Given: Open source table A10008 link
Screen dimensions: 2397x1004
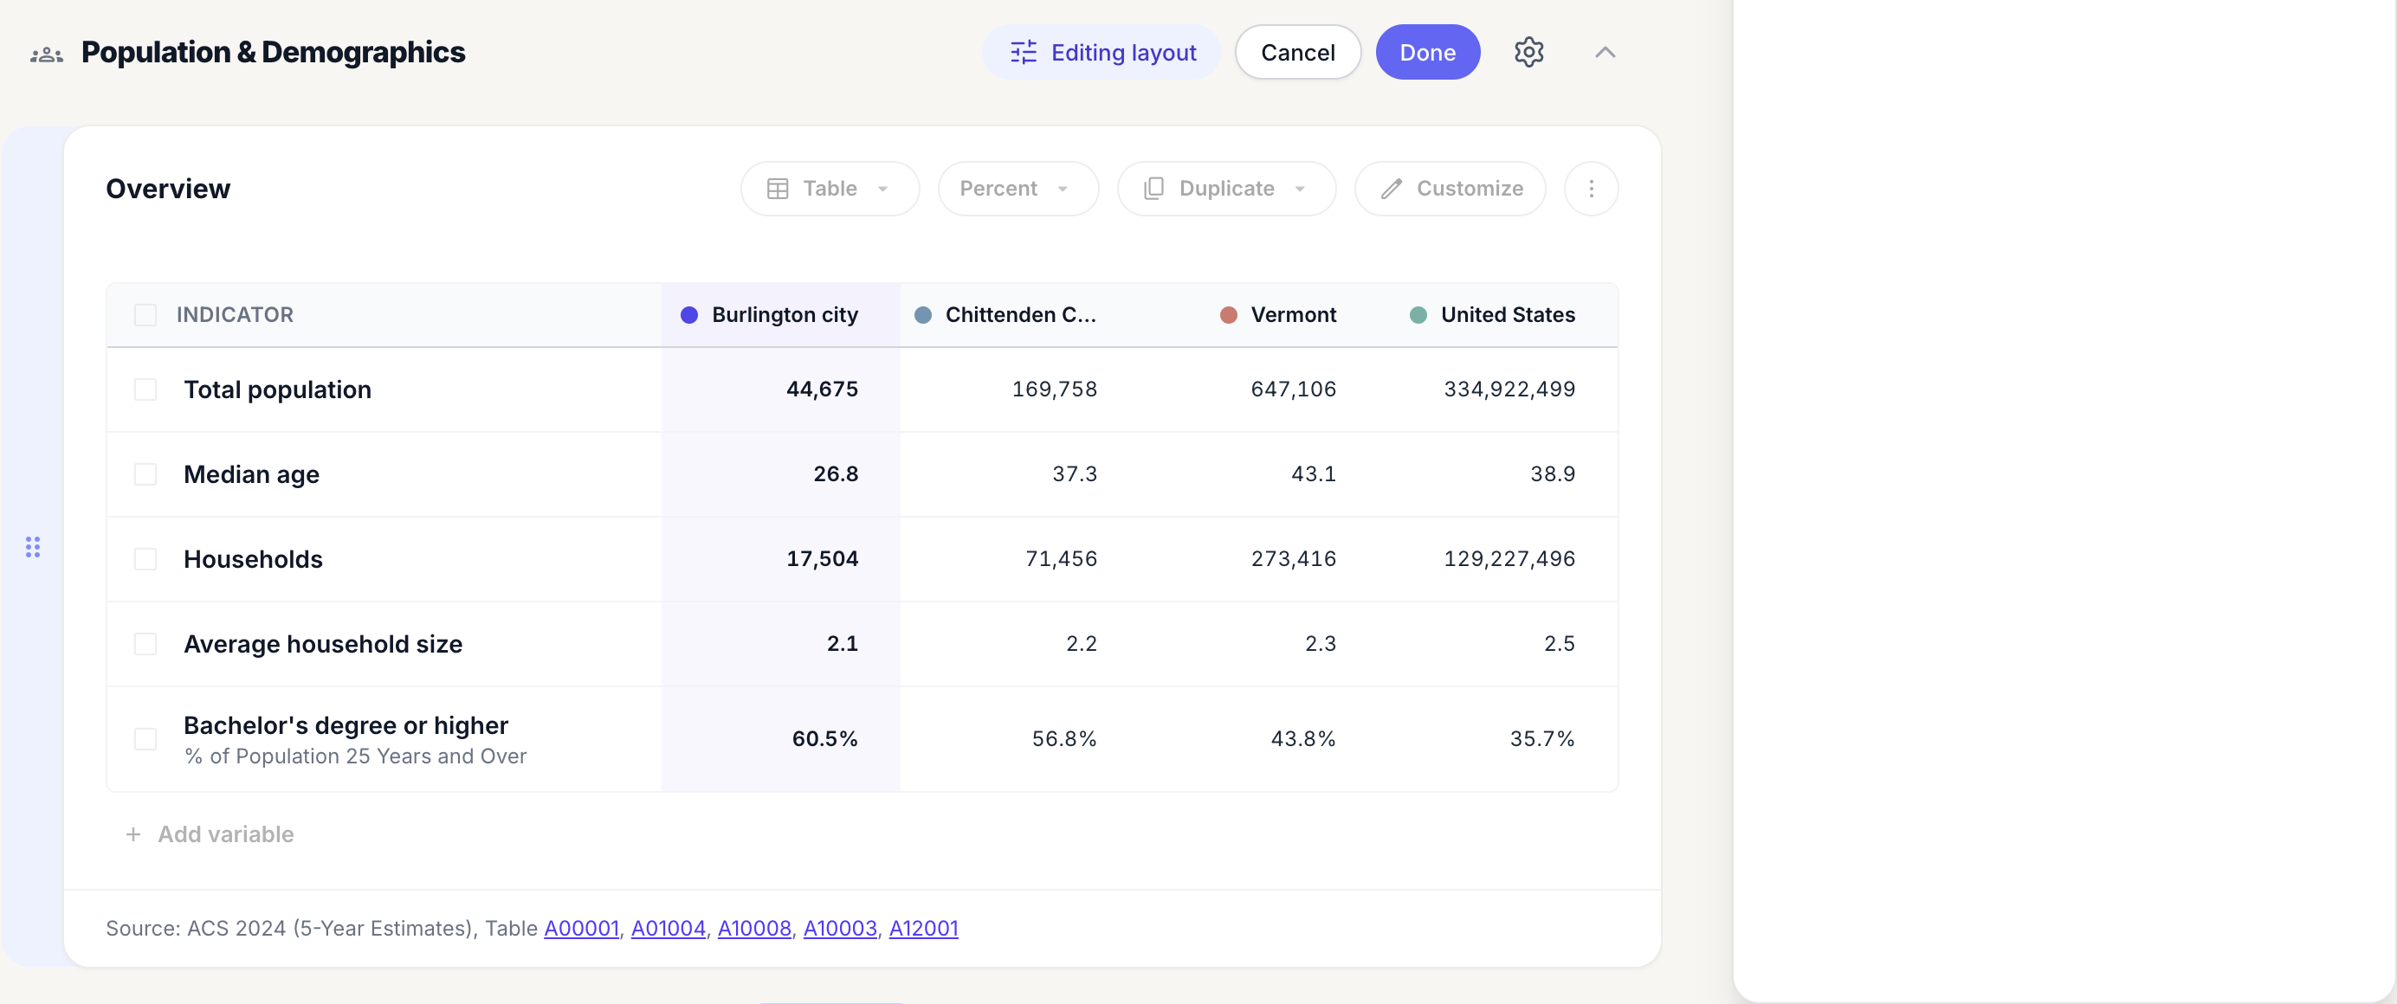Looking at the screenshot, I should [x=753, y=928].
